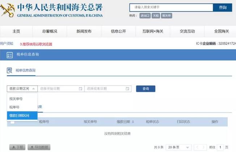The image size is (236, 152).
Task: Open the 新闻发布 navigation menu
Action: [84, 31]
